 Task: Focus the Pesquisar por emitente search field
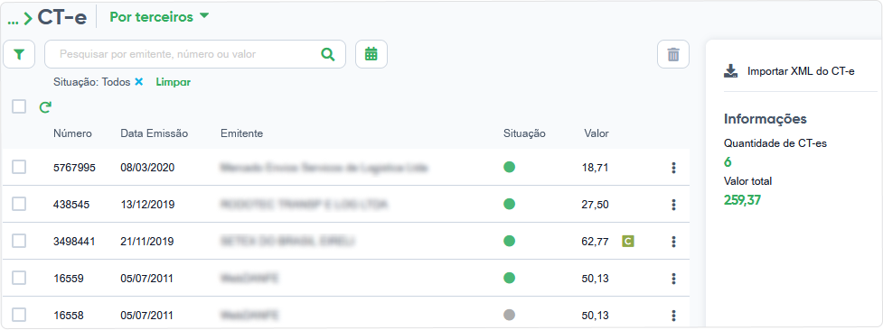pyautogui.click(x=195, y=54)
